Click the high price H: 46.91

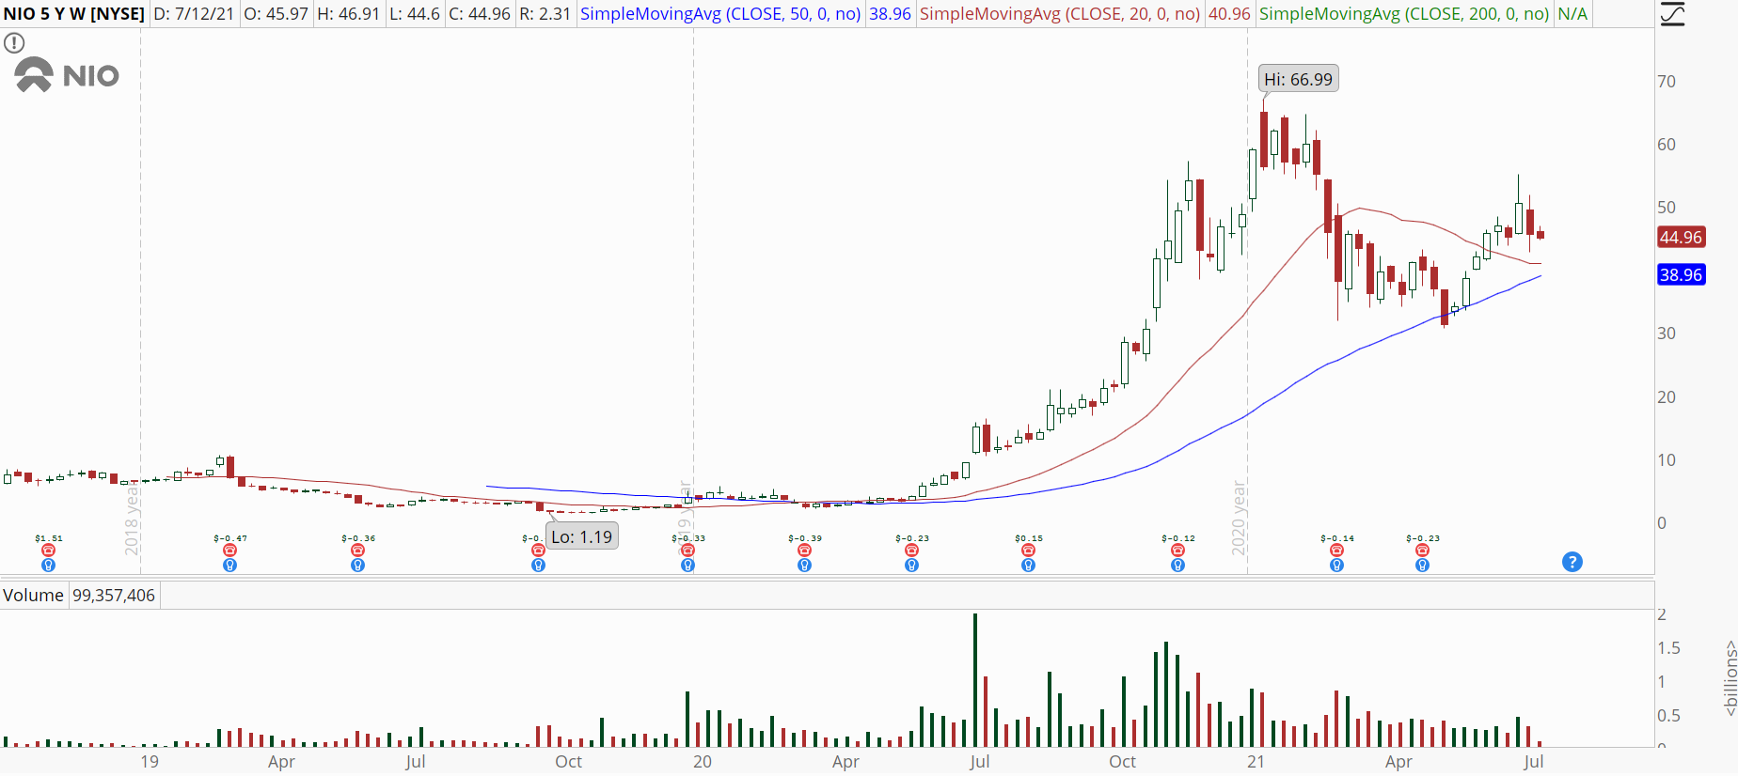(348, 14)
